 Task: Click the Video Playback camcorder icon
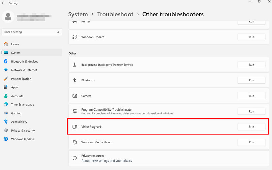(x=75, y=127)
